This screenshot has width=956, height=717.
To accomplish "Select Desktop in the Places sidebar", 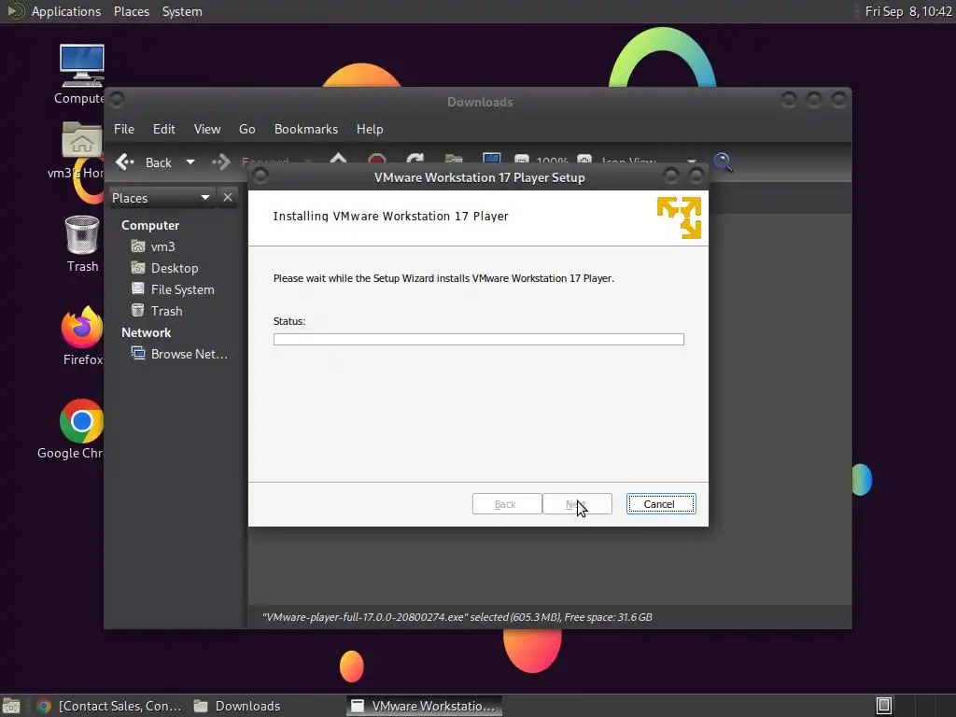I will click(176, 268).
